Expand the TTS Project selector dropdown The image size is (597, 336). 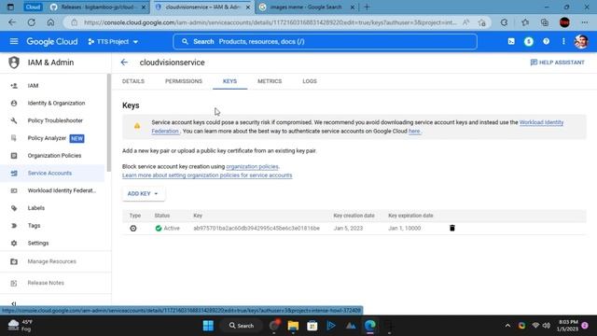tap(113, 41)
